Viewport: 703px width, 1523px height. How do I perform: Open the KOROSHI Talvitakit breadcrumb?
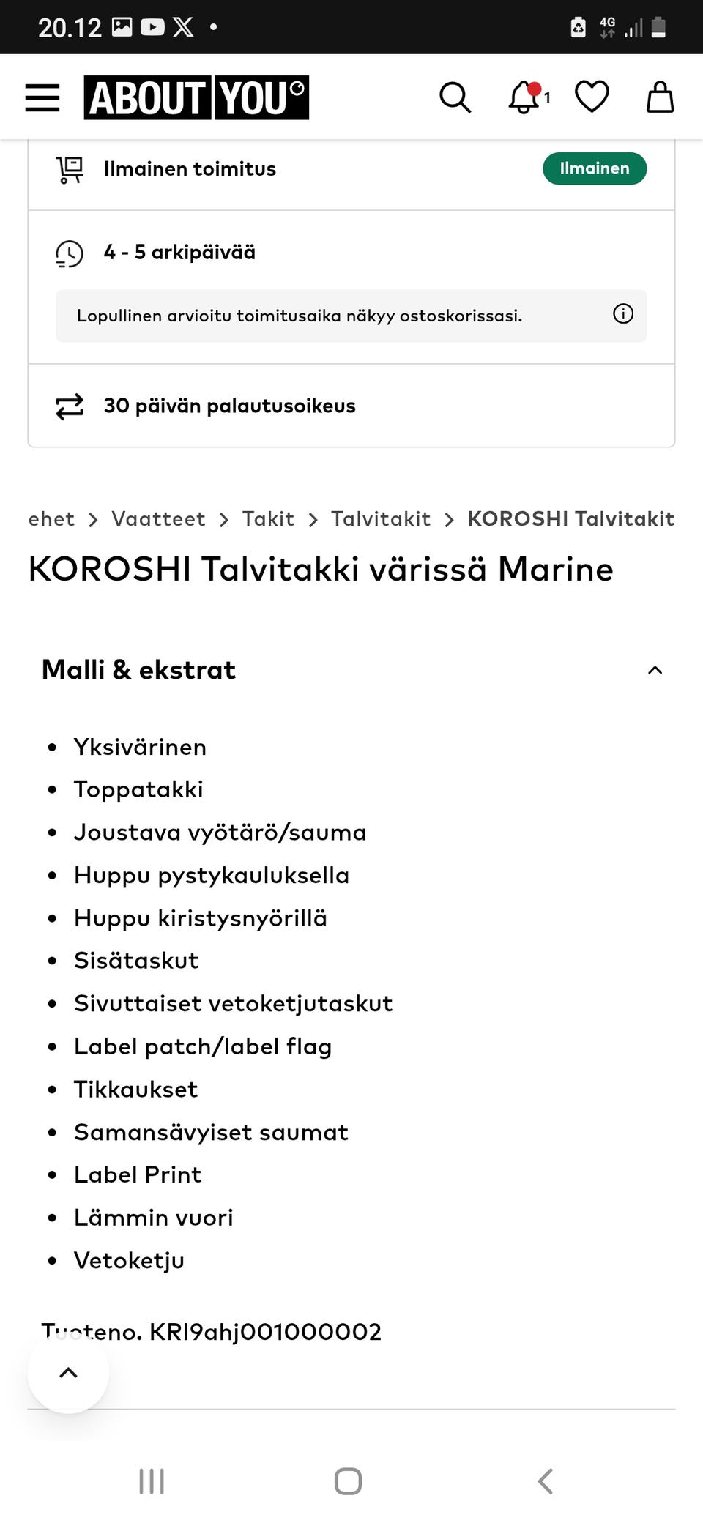click(570, 518)
